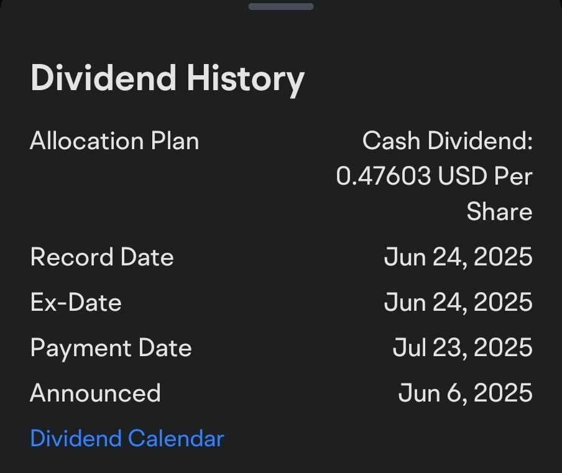
Task: Select the Record Date value Jun 24, 2025
Action: (x=458, y=257)
